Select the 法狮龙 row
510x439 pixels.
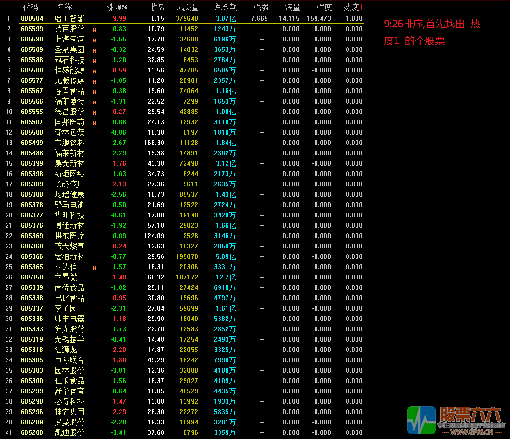click(x=184, y=350)
